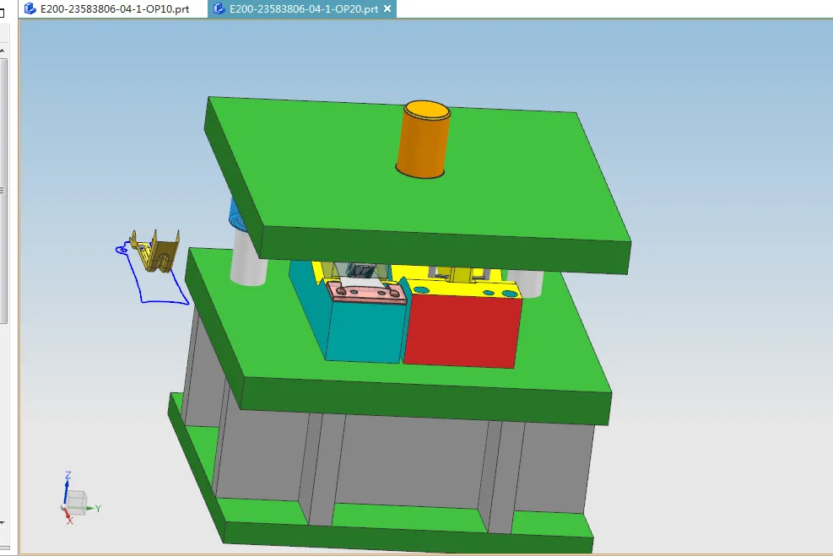Click the part file icon on the OP10 tab
Image resolution: width=833 pixels, height=556 pixels.
point(28,10)
